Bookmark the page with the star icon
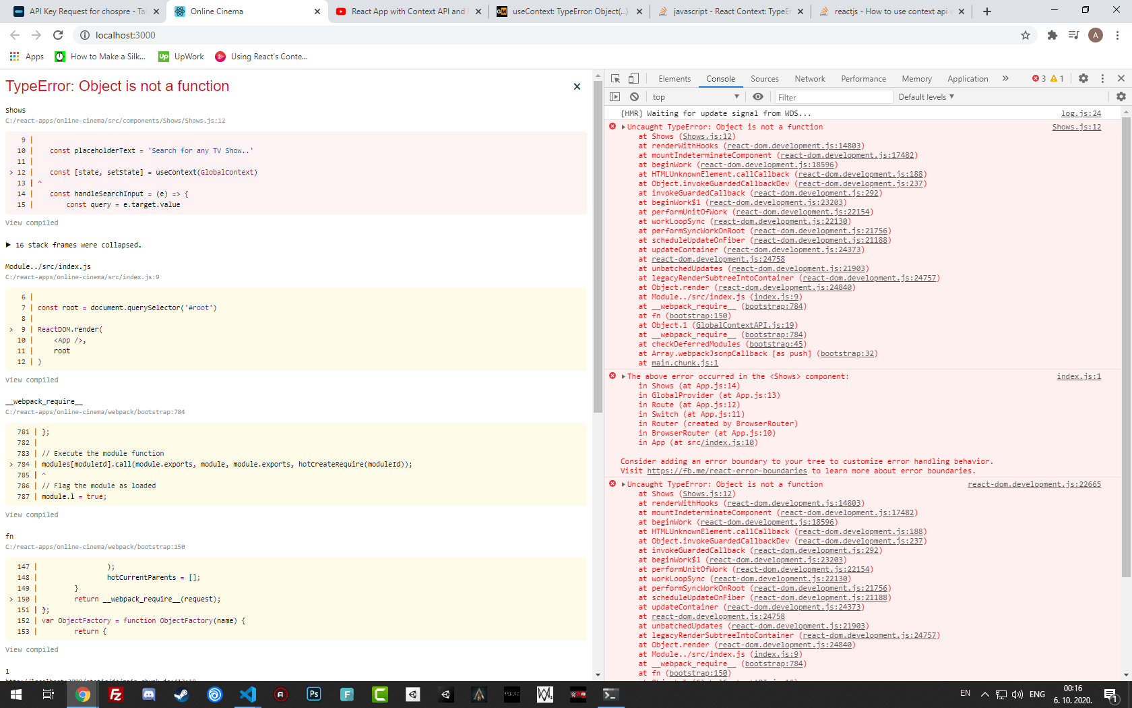Screen dimensions: 1132x708 1026,35
